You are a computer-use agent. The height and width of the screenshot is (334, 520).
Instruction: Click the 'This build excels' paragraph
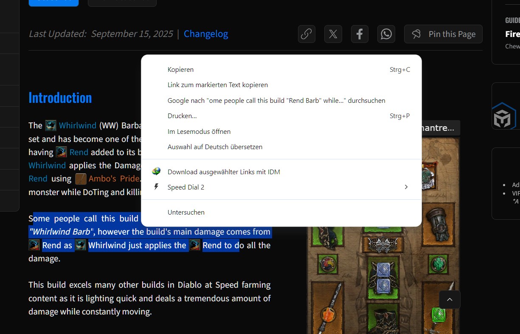click(149, 298)
